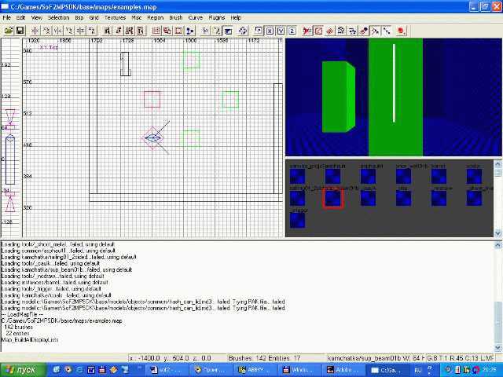The width and height of the screenshot is (503, 377).
Task: Toggle the red-outlined patch icon after the red arrow
Action: (x=318, y=31)
